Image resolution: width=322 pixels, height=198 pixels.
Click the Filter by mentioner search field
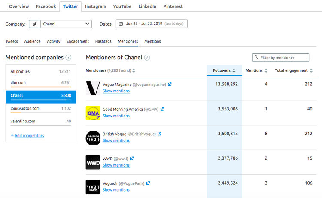point(280,58)
